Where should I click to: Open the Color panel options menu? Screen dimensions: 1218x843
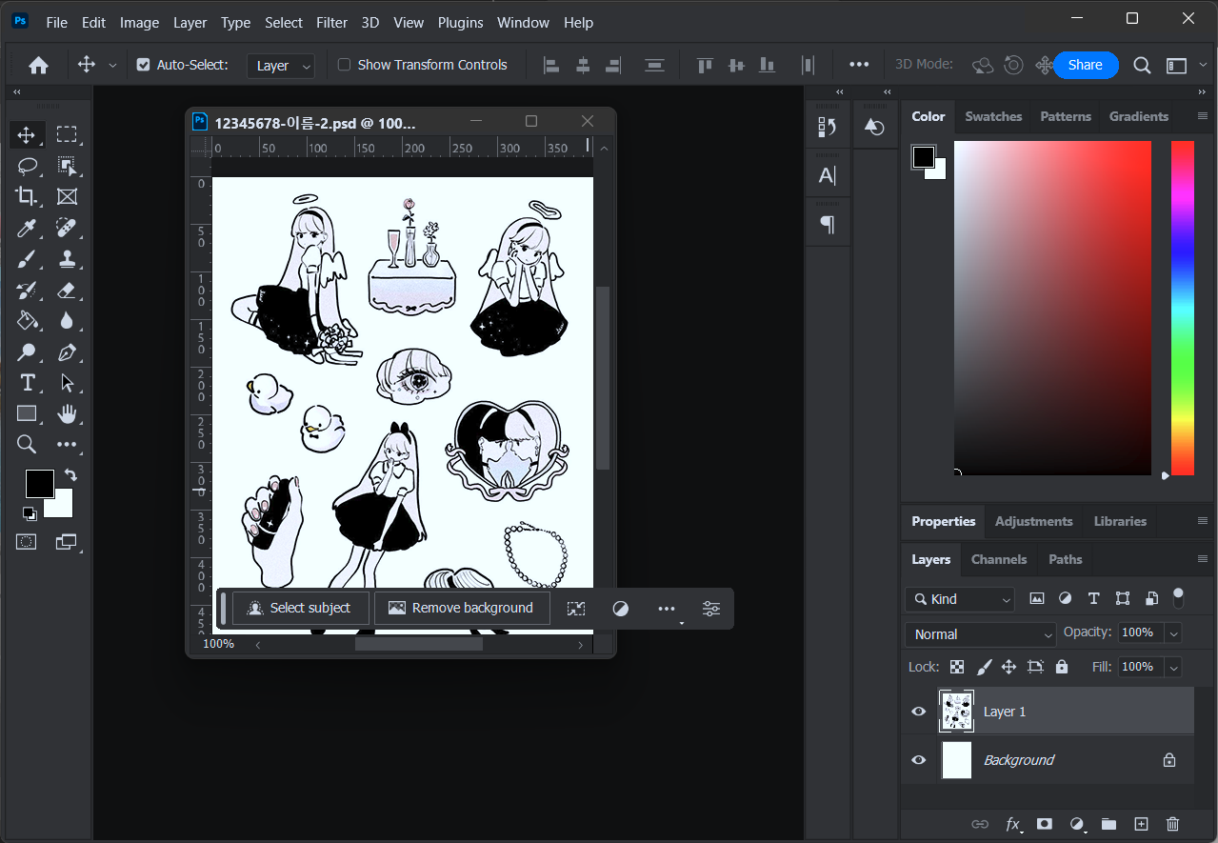click(x=1203, y=116)
